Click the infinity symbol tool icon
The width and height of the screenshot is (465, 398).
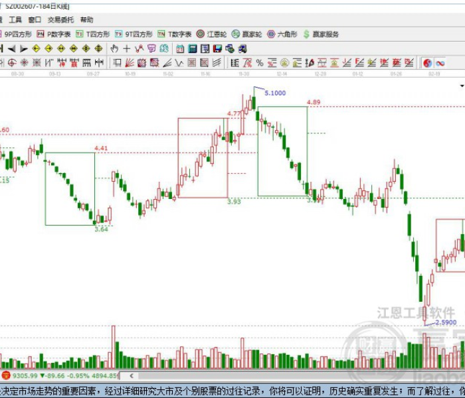coord(440,63)
